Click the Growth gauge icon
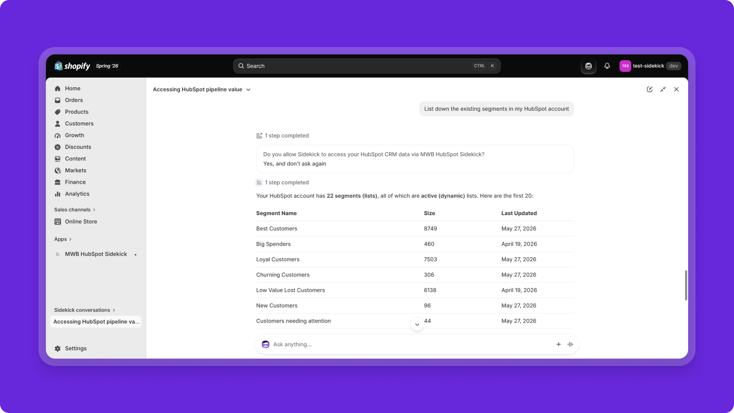Screen dimensions: 734x413 coord(57,135)
